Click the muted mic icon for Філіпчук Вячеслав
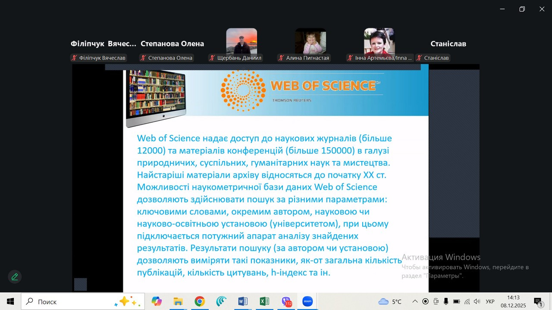 pyautogui.click(x=74, y=58)
